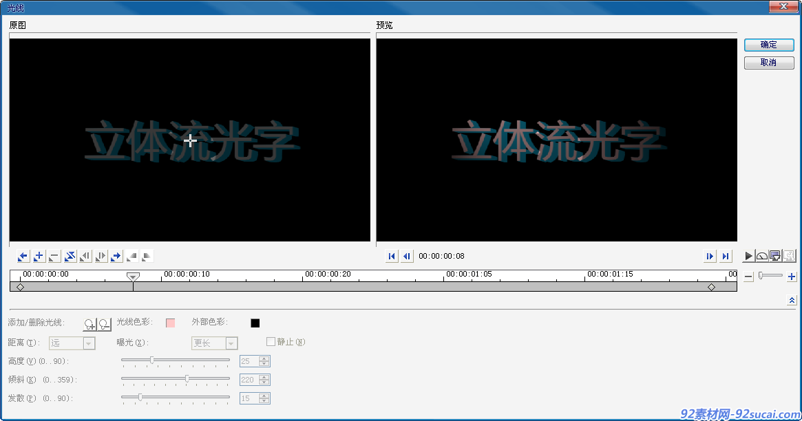Screen dimensions: 802x421
Task: Reverse the keyframes
Action: coord(70,257)
